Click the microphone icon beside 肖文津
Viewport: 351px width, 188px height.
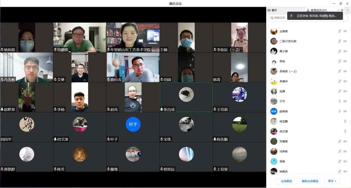(x=345, y=131)
